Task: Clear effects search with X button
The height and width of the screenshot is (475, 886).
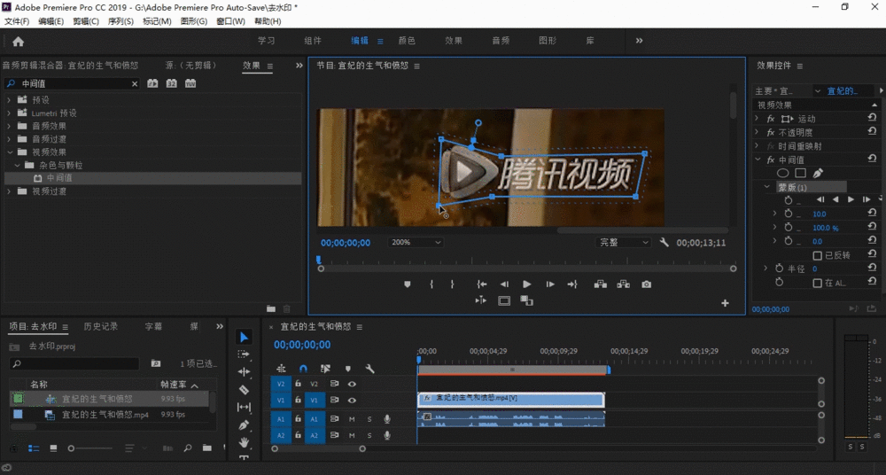Action: (x=135, y=83)
